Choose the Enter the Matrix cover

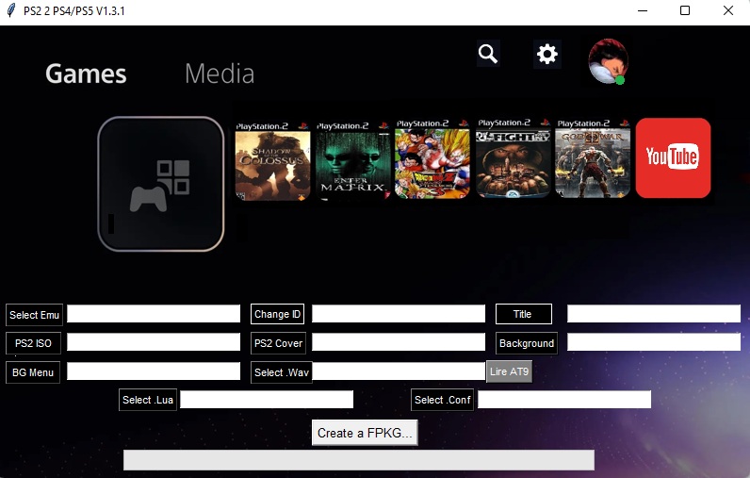(353, 159)
